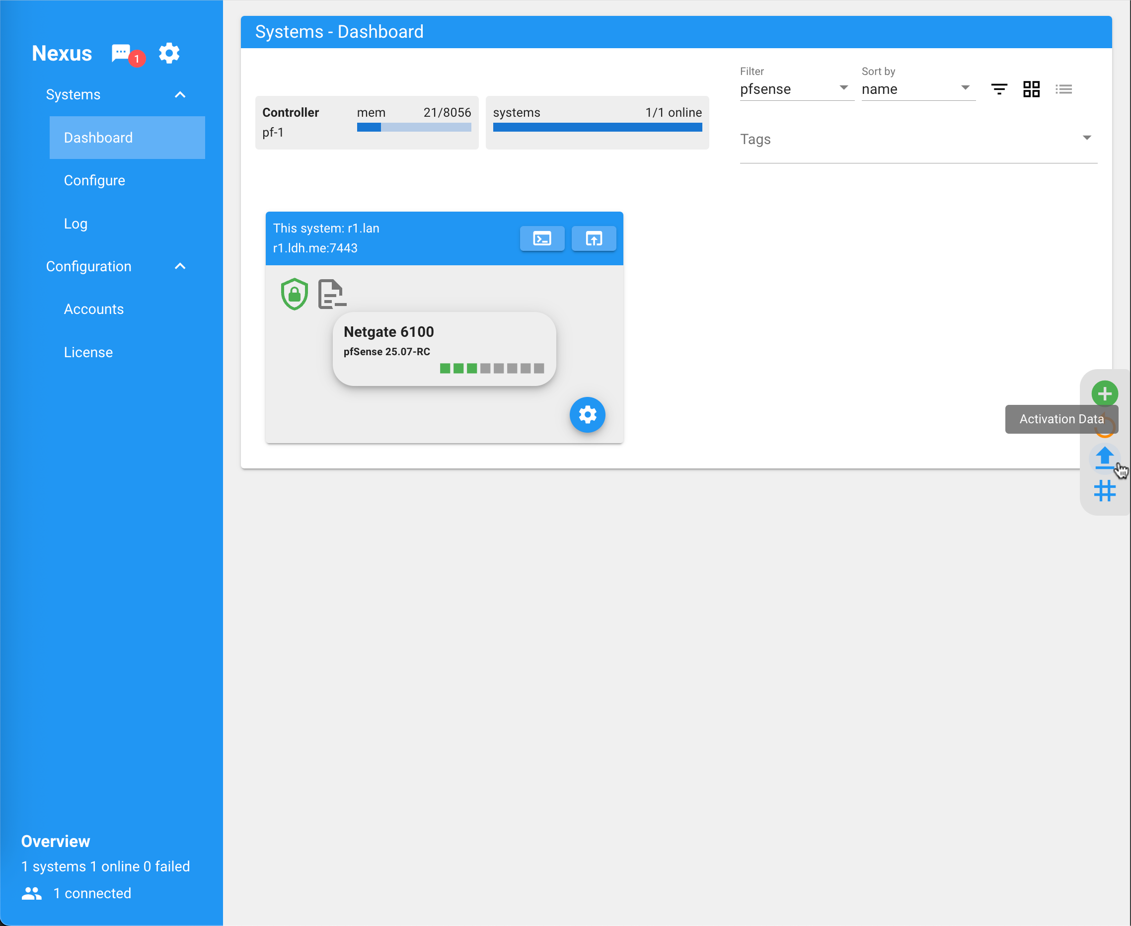1131x926 pixels.
Task: Switch to grid view layout
Action: click(x=1031, y=89)
